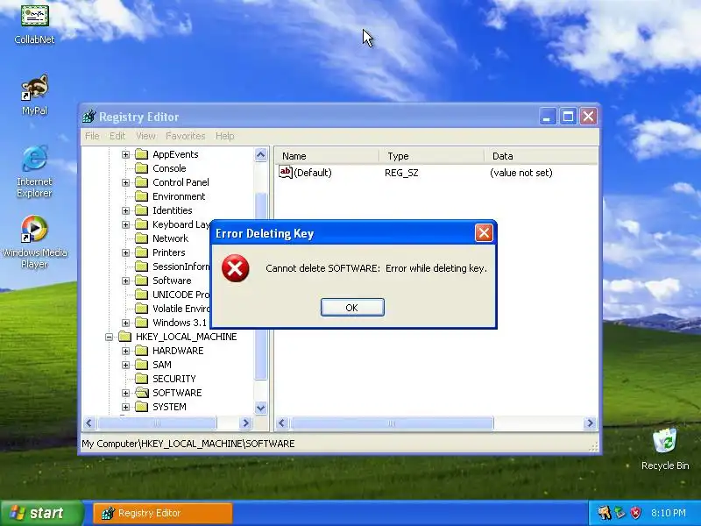The height and width of the screenshot is (526, 701).
Task: Open the Favorites menu in Registry Editor
Action: coord(185,136)
